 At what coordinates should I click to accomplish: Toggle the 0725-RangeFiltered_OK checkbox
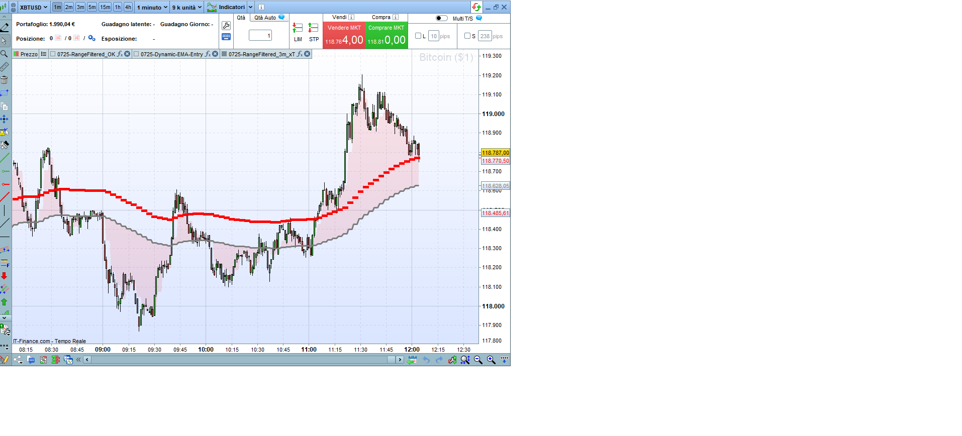click(x=53, y=54)
